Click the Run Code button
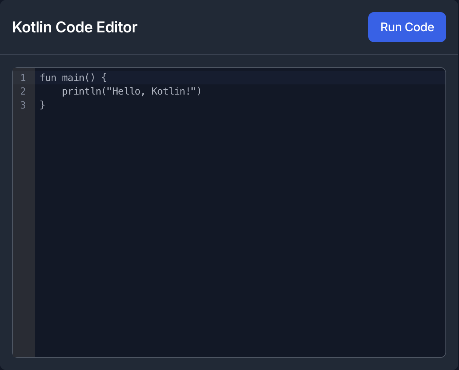The image size is (459, 370). click(407, 27)
